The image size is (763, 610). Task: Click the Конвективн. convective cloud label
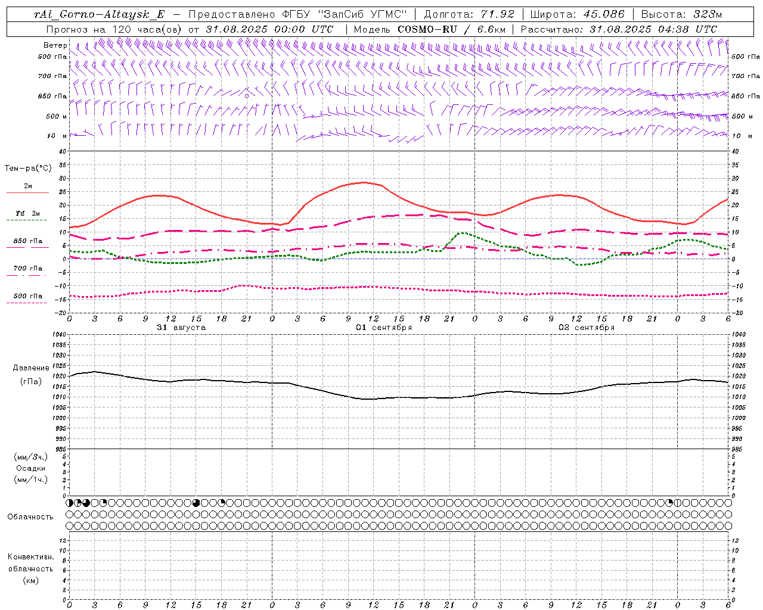tap(30, 557)
